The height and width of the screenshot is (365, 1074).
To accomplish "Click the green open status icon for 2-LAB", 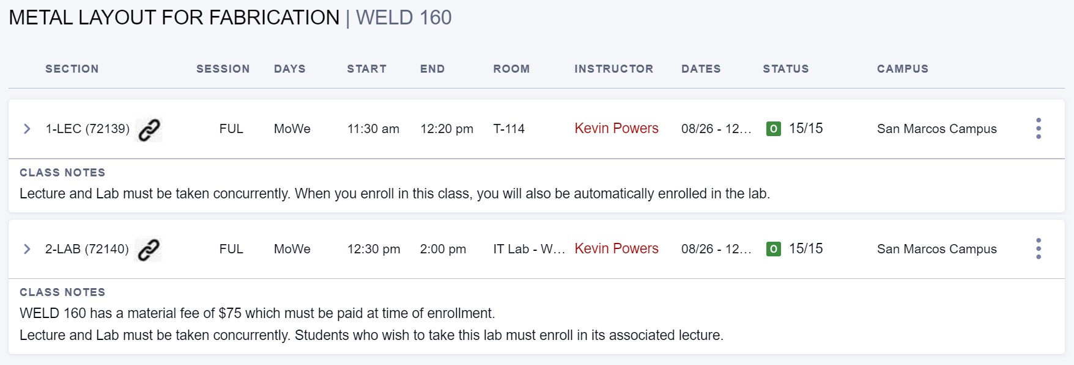I will (773, 249).
